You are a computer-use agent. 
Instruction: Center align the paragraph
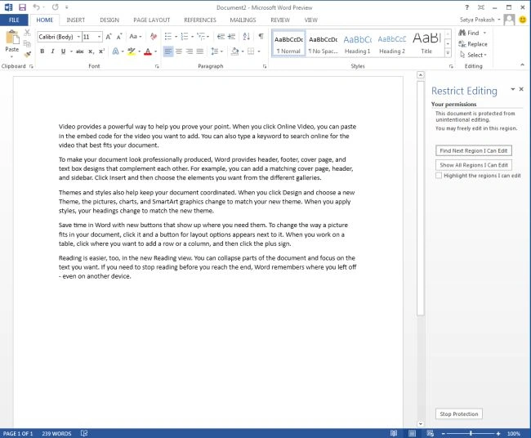179,51
